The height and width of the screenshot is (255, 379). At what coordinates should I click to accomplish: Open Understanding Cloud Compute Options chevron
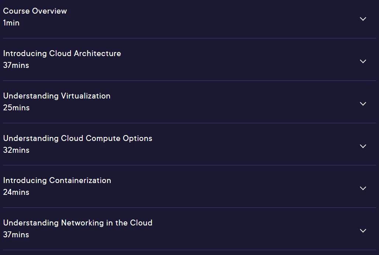(x=363, y=146)
